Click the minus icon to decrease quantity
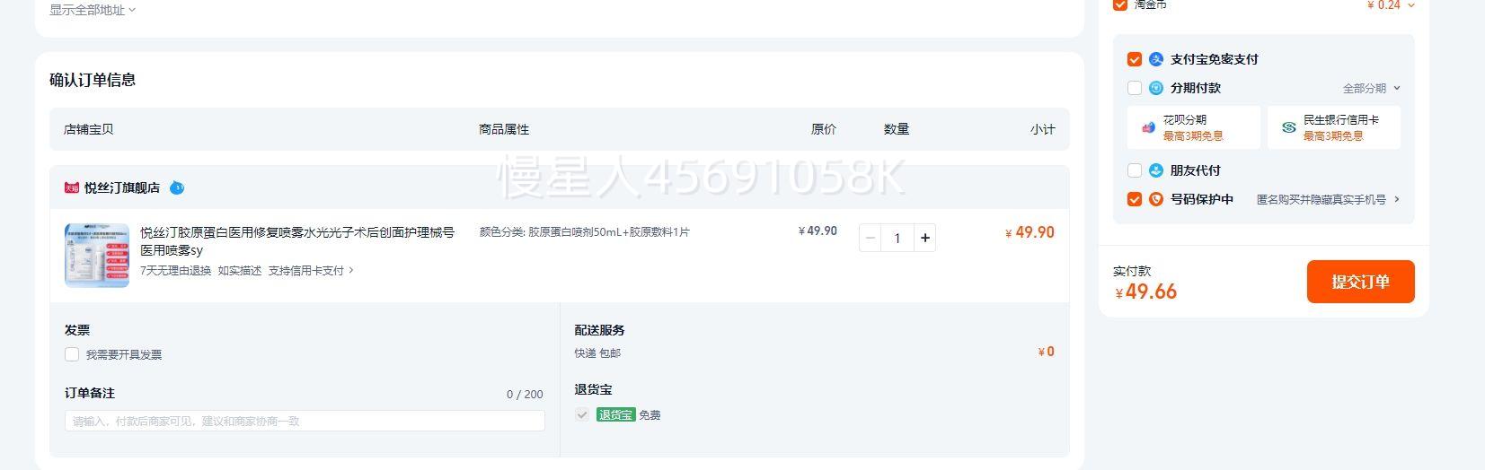1485x470 pixels. 870,238
